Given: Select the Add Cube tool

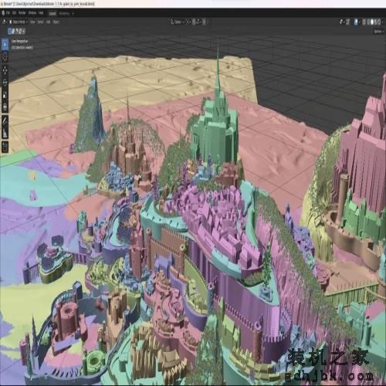Looking at the screenshot, I should (x=5, y=147).
